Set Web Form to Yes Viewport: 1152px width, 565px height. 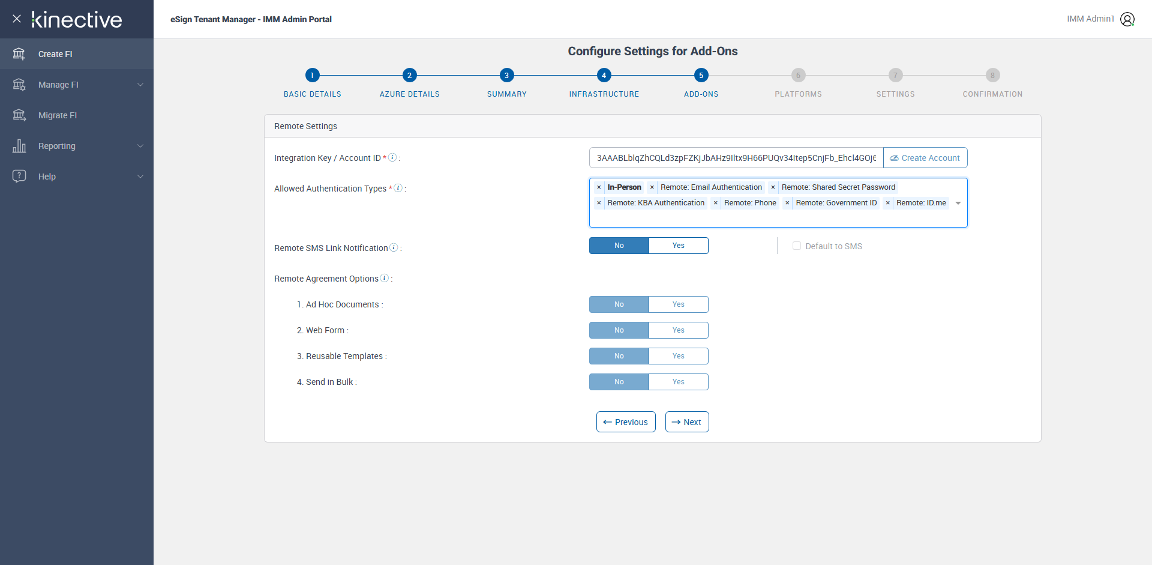679,330
